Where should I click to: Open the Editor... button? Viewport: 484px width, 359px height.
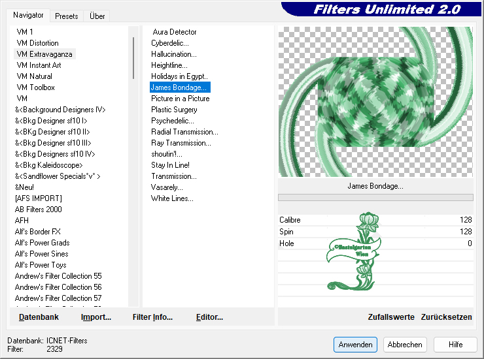click(209, 317)
